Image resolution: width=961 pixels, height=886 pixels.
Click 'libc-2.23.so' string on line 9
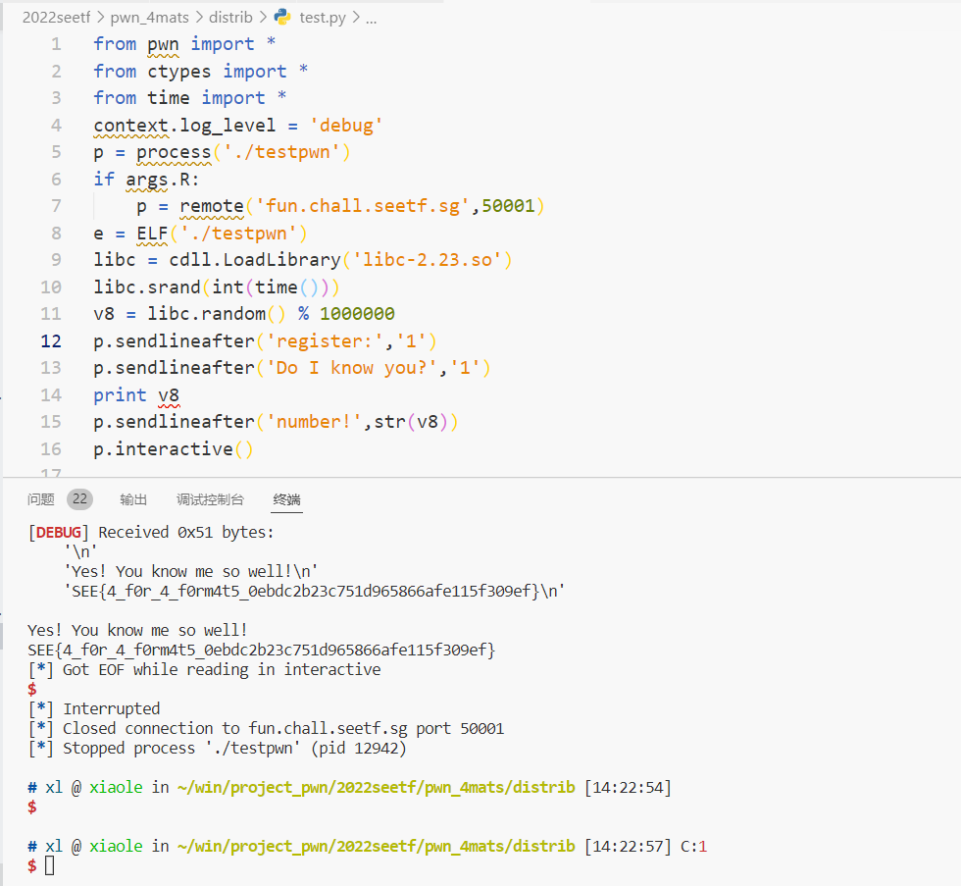428,260
